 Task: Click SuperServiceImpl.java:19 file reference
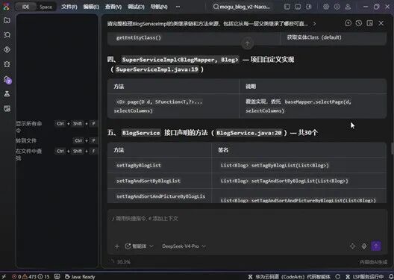(x=157, y=69)
